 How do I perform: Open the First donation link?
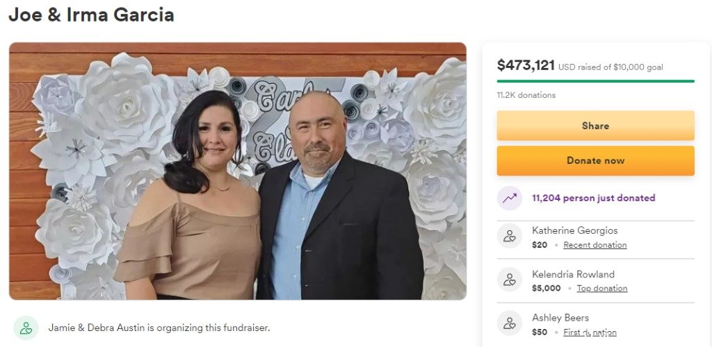point(590,332)
